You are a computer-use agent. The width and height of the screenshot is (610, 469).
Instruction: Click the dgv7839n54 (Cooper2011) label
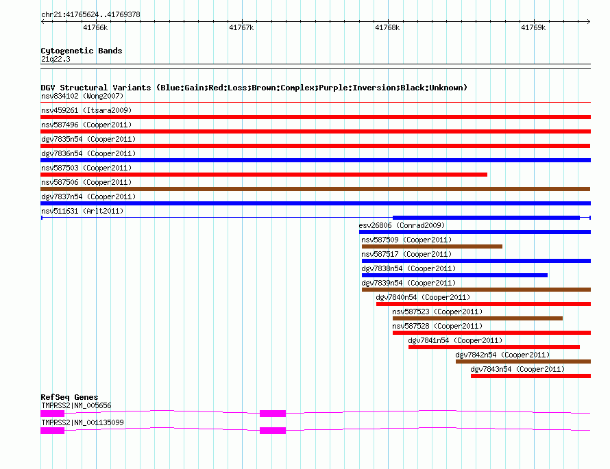[x=408, y=283]
